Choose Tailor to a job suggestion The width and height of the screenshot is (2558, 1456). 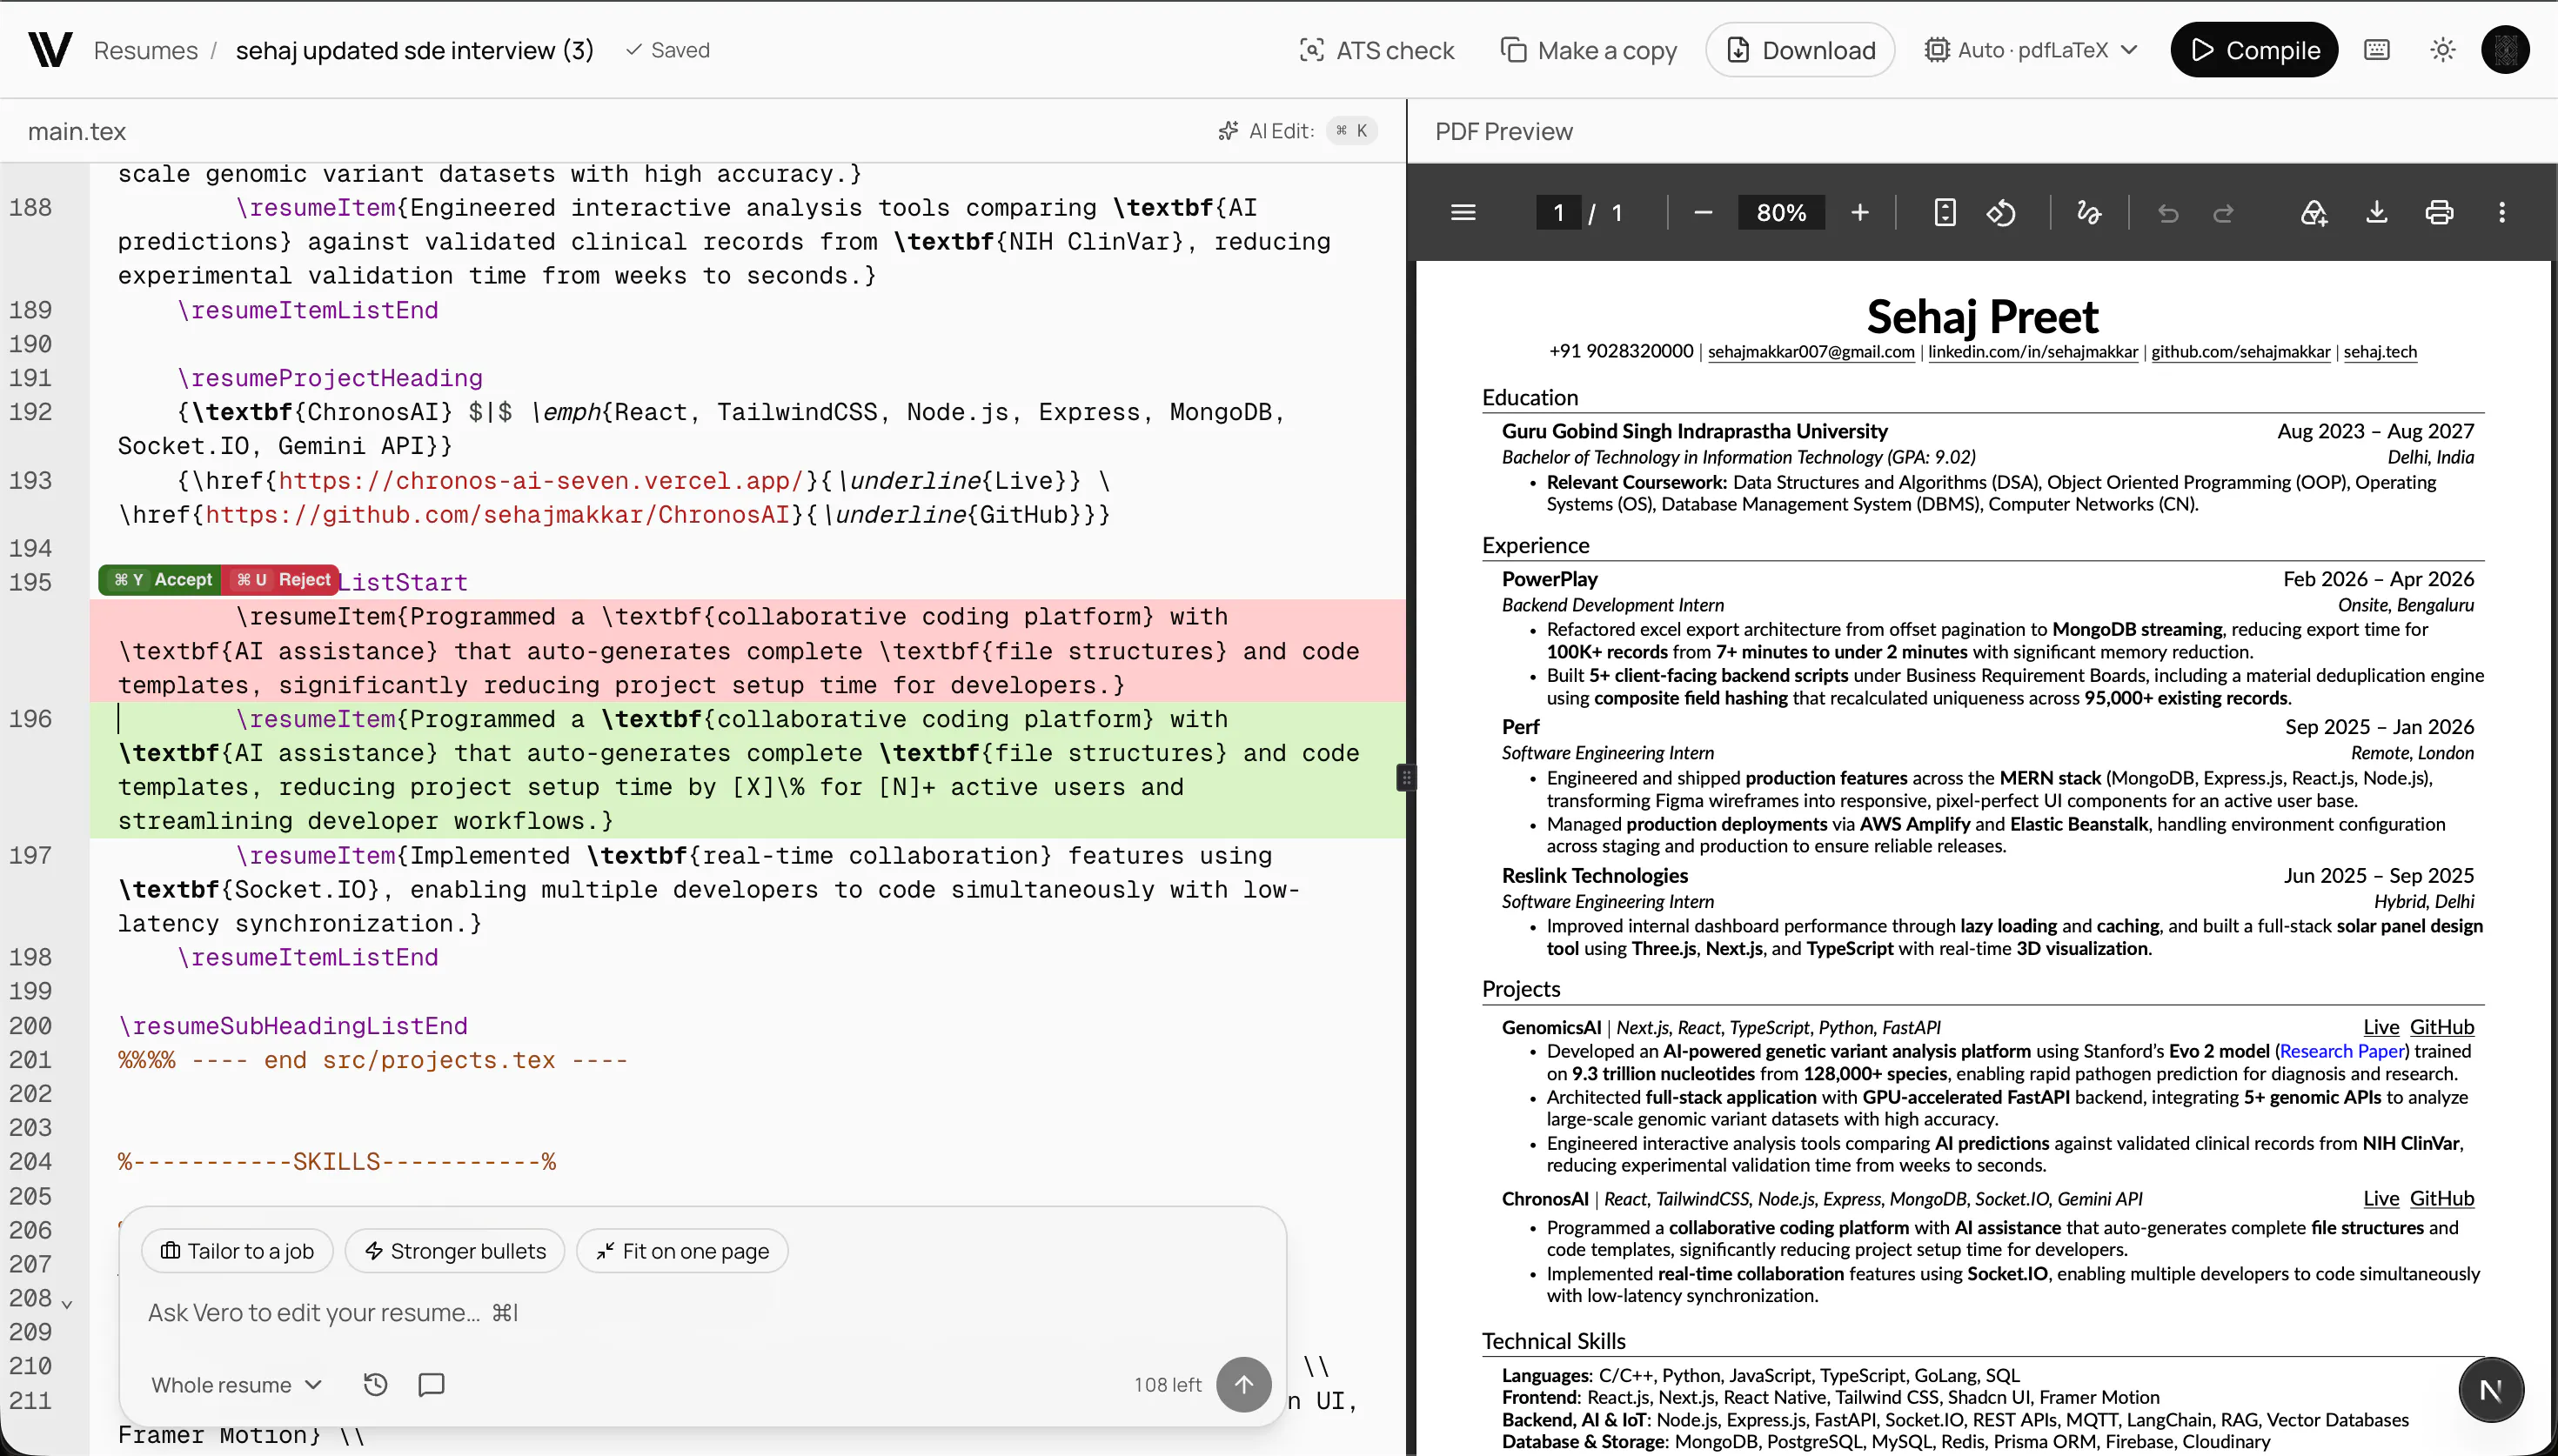coord(237,1251)
